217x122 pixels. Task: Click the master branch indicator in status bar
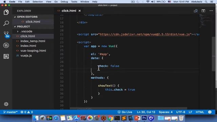click(x=11, y=112)
